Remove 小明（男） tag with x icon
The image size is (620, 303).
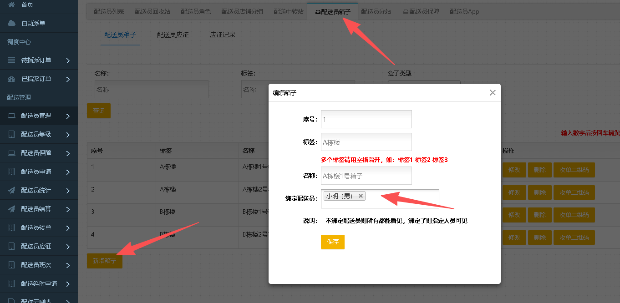pos(361,196)
